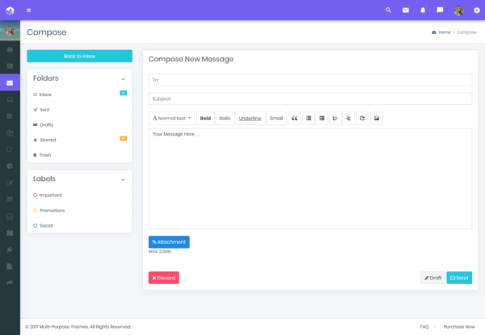Open the Inbox folder
Viewport: 485px width, 335px height.
click(79, 94)
